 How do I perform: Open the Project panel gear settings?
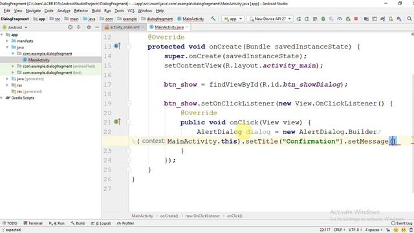click(89, 27)
